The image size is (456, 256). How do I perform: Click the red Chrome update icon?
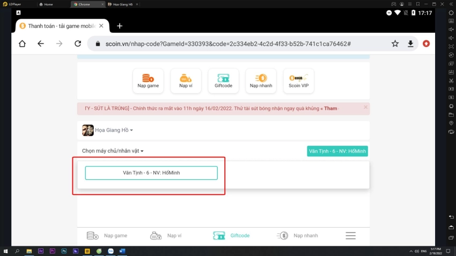click(426, 44)
